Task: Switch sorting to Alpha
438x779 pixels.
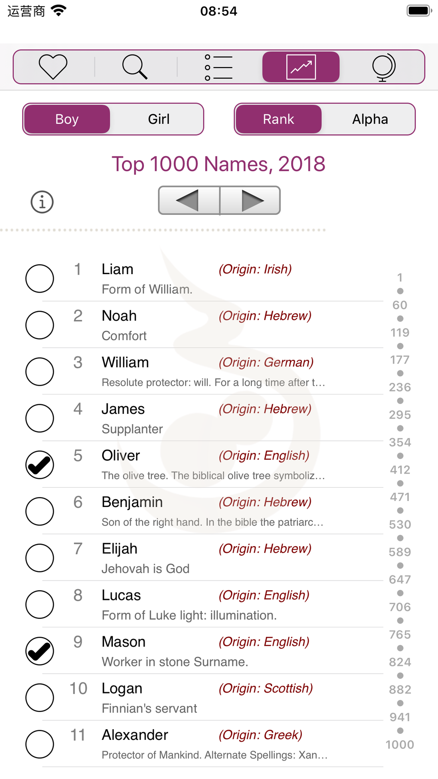Action: pos(370,119)
